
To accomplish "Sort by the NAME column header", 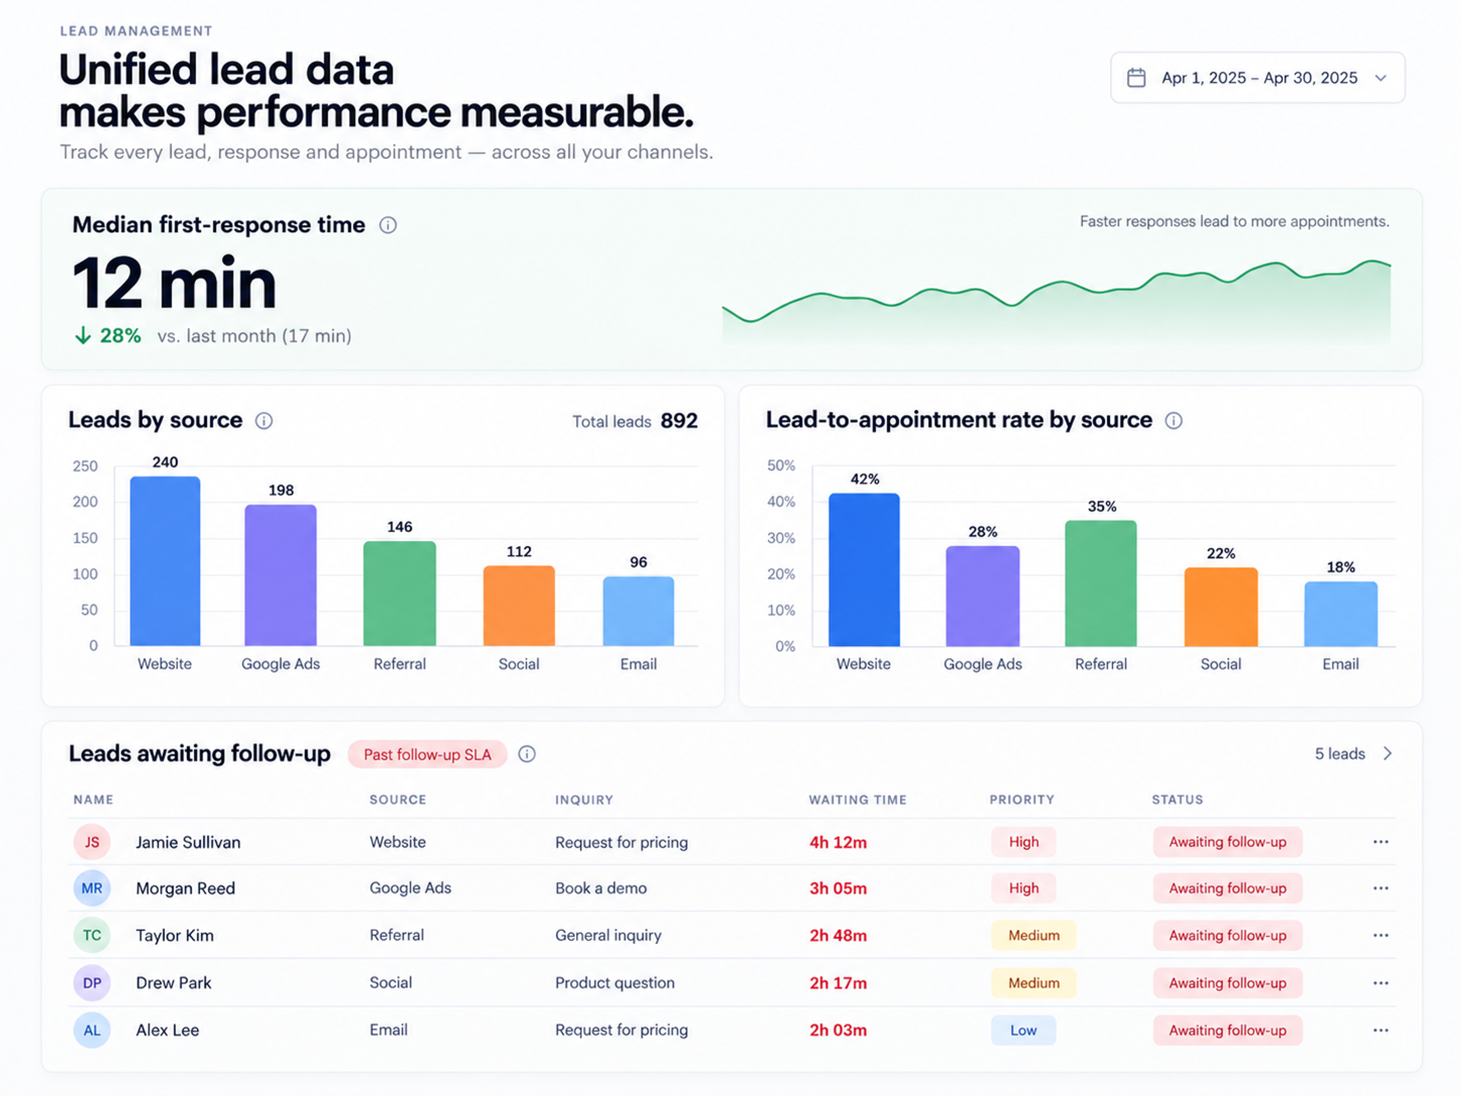I will [93, 800].
